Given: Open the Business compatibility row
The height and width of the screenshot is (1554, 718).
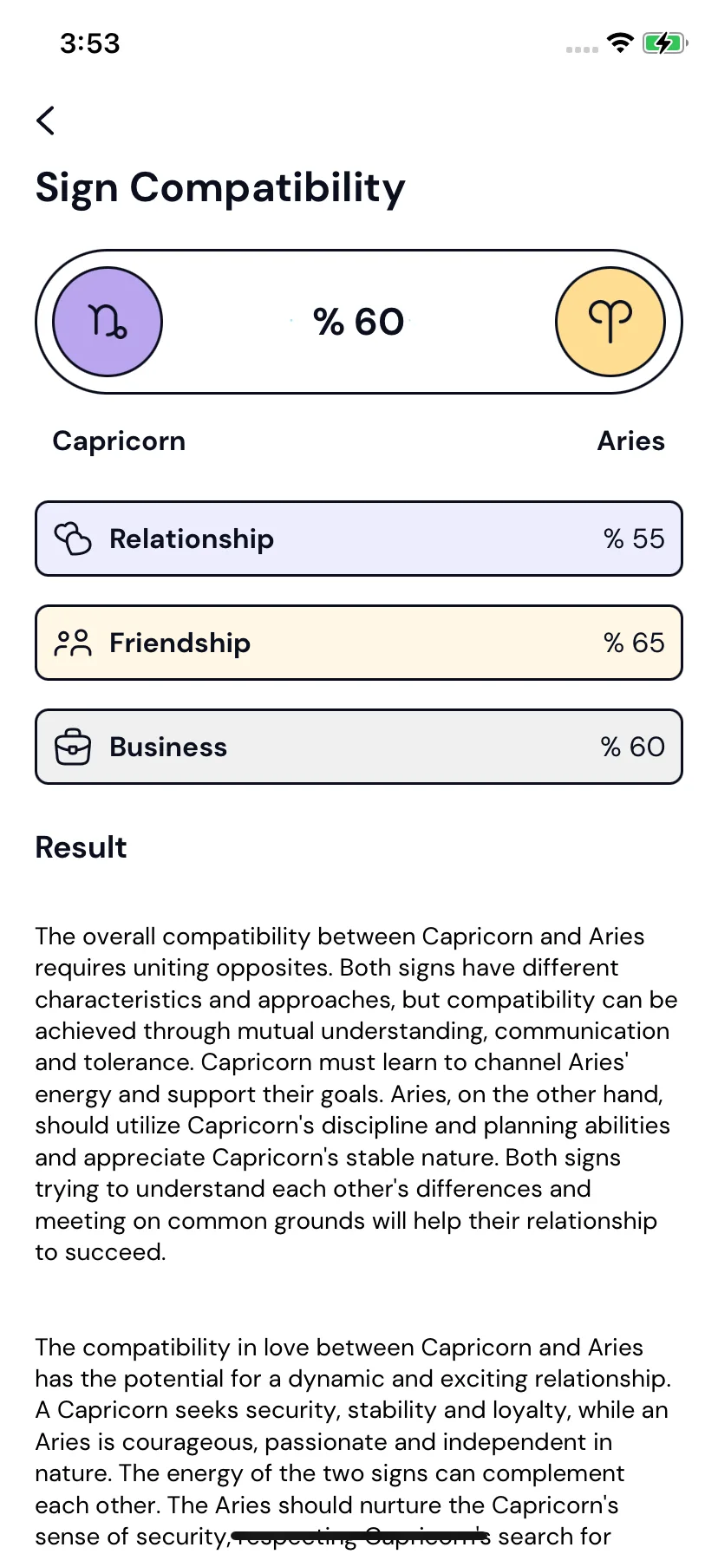Looking at the screenshot, I should point(359,747).
